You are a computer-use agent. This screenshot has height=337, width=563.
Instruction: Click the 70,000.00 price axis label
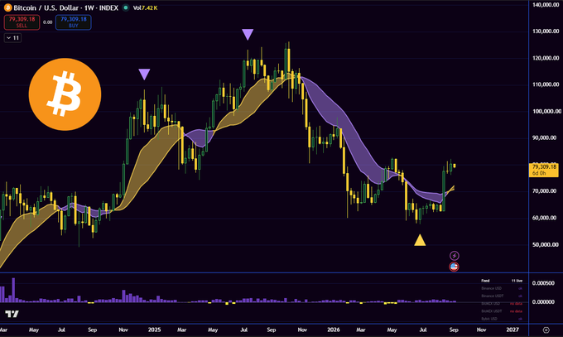(x=544, y=190)
